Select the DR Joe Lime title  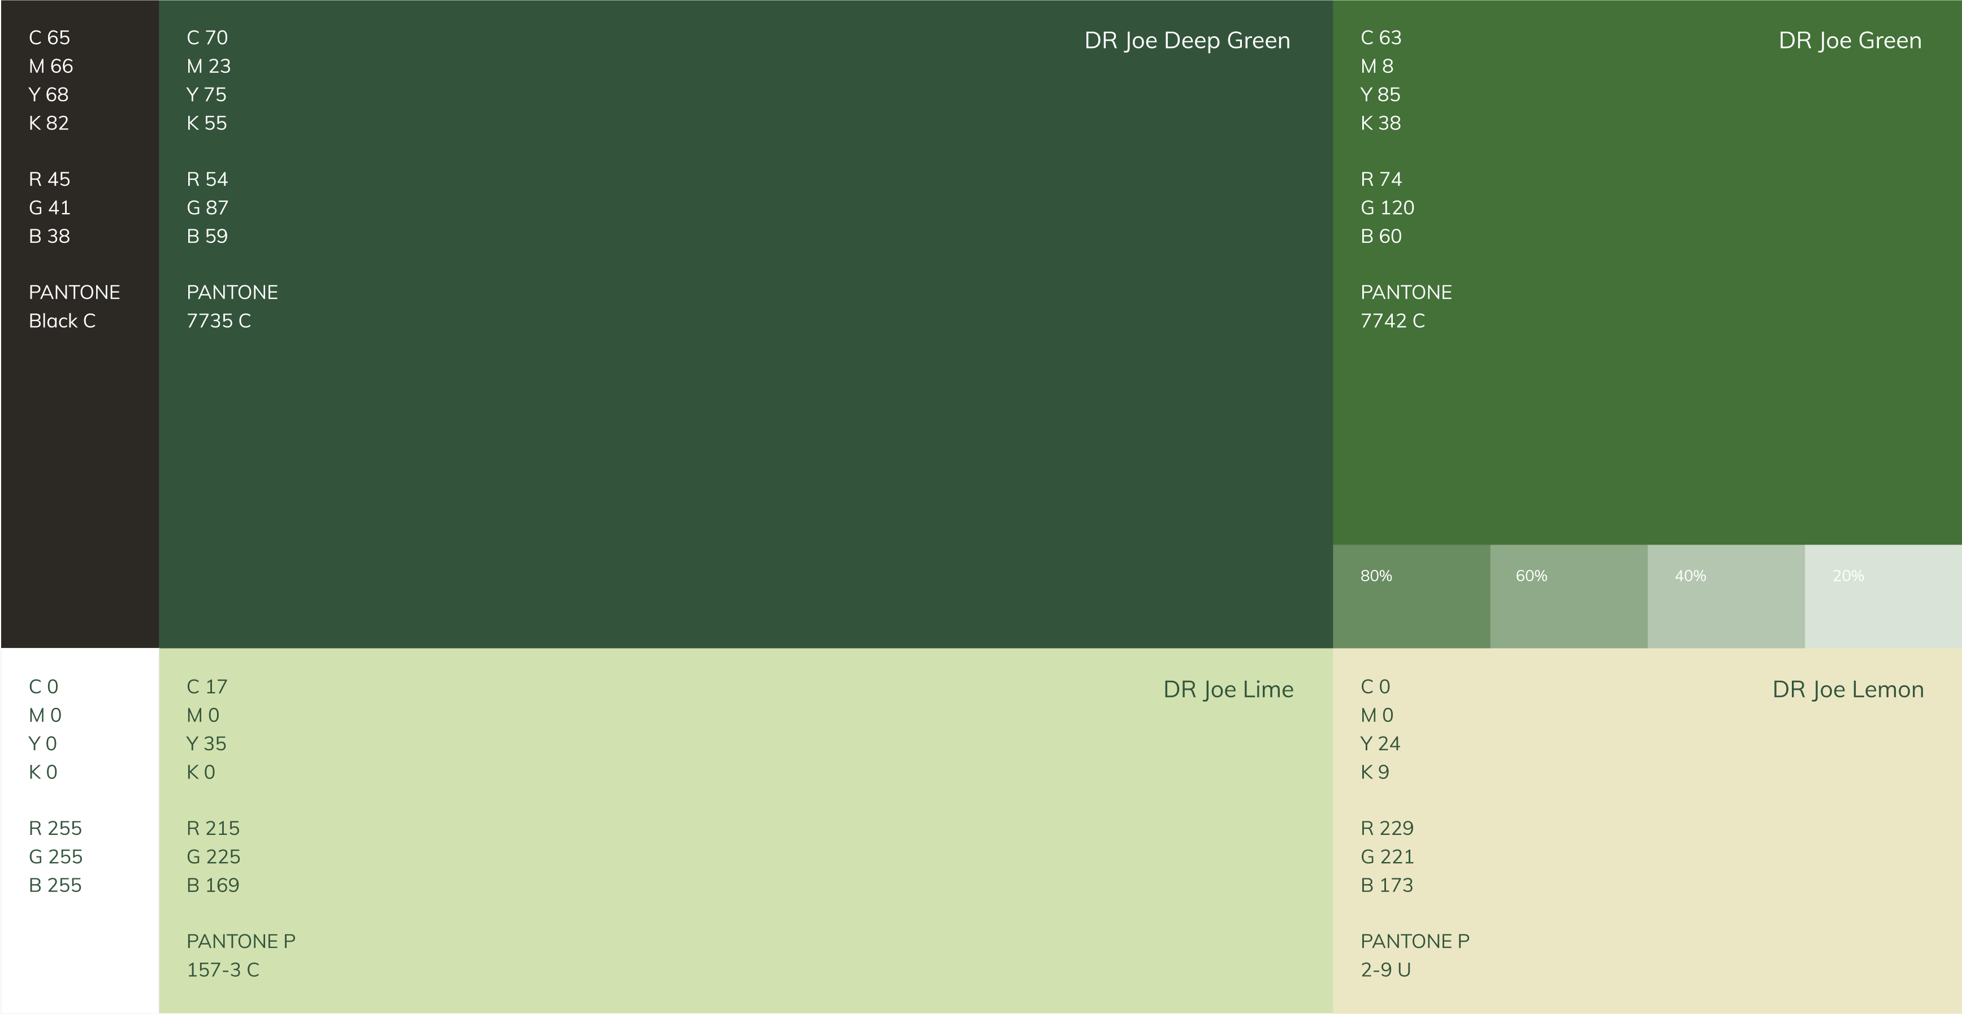coord(1228,690)
